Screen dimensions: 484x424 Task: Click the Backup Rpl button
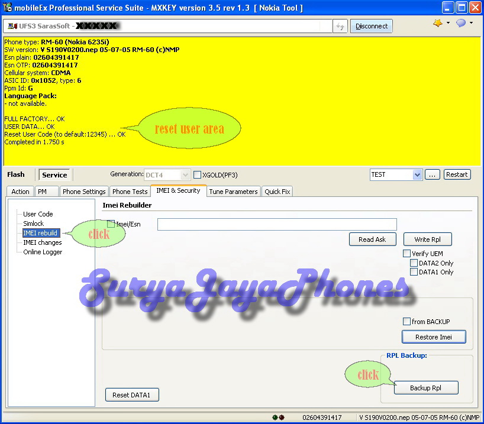pyautogui.click(x=425, y=388)
